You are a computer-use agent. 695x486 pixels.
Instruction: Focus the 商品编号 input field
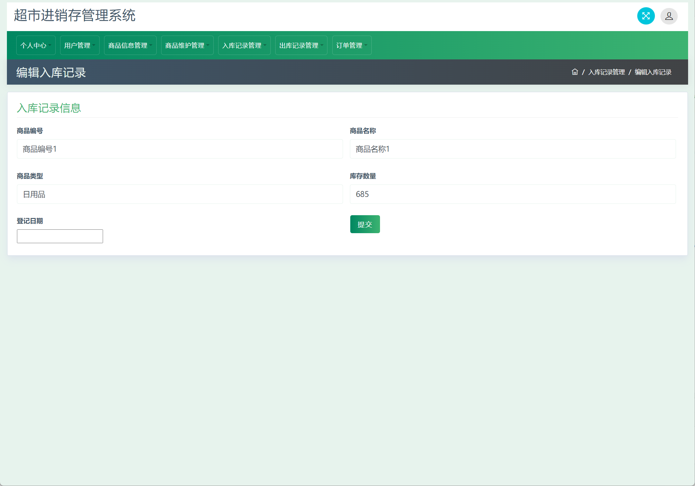pos(180,149)
